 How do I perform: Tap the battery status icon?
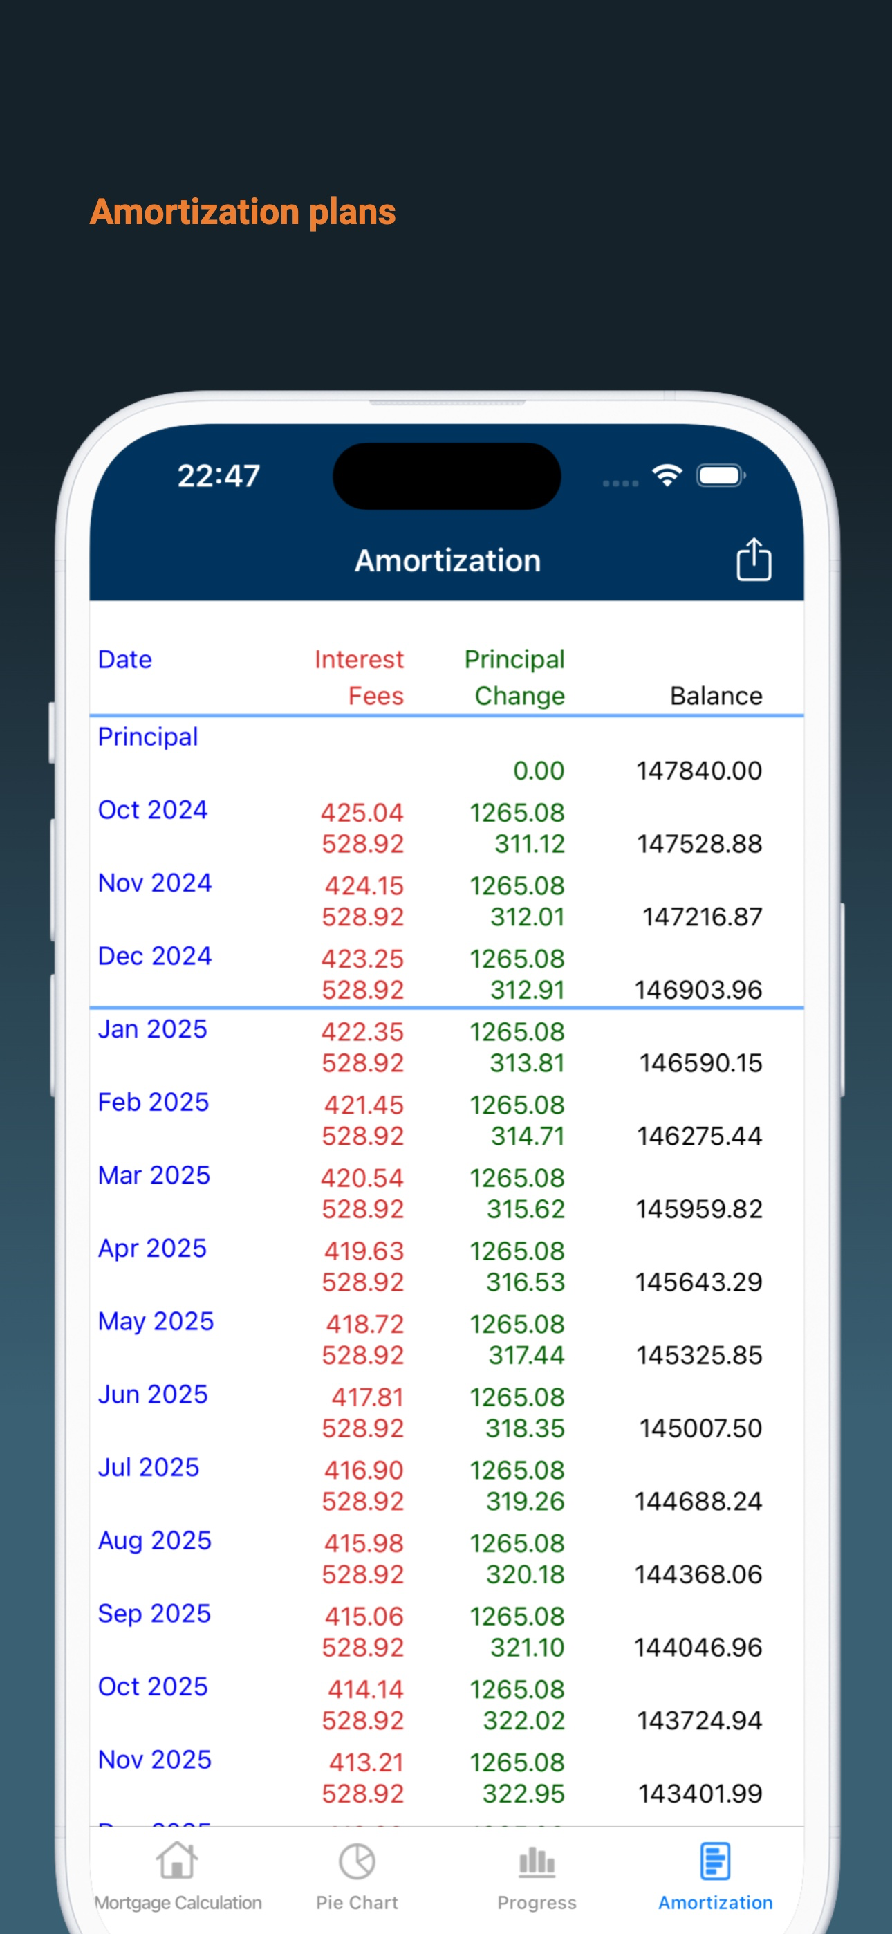pyautogui.click(x=721, y=475)
